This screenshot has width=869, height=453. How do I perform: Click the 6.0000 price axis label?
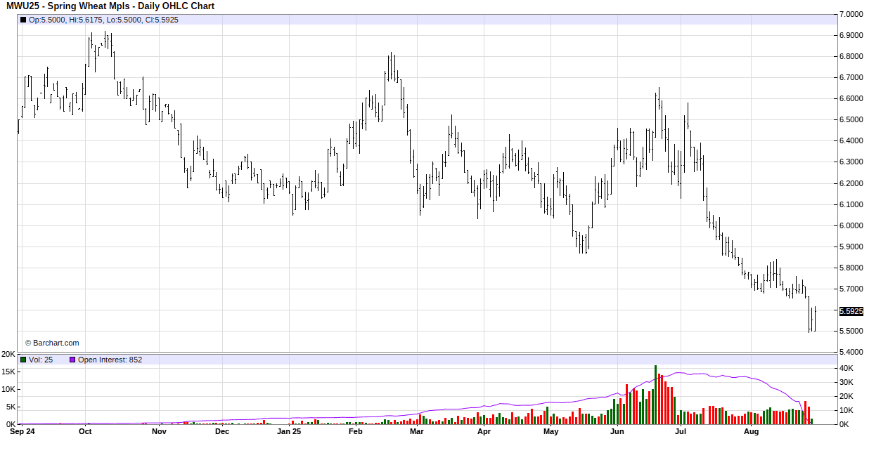tap(851, 225)
